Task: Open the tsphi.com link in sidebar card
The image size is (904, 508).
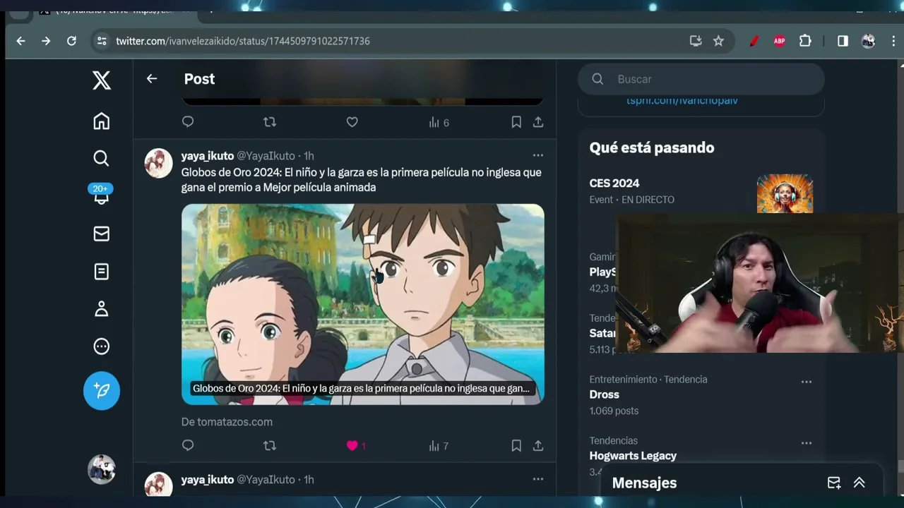Action: (x=682, y=100)
